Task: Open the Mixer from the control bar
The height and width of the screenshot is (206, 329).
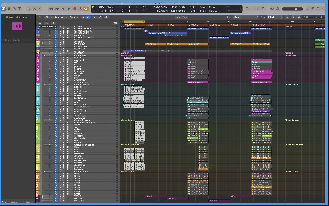Action: point(34,9)
